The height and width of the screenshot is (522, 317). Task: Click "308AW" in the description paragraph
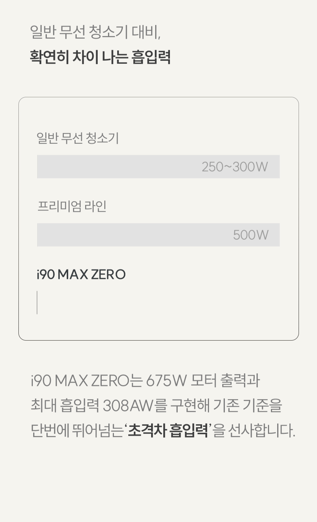point(128,406)
